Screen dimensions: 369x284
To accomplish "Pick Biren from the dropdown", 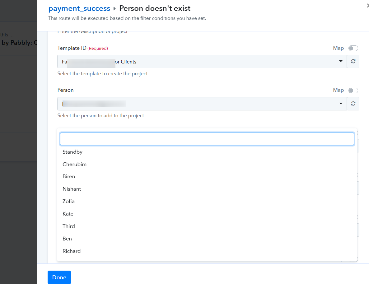I will [x=69, y=176].
